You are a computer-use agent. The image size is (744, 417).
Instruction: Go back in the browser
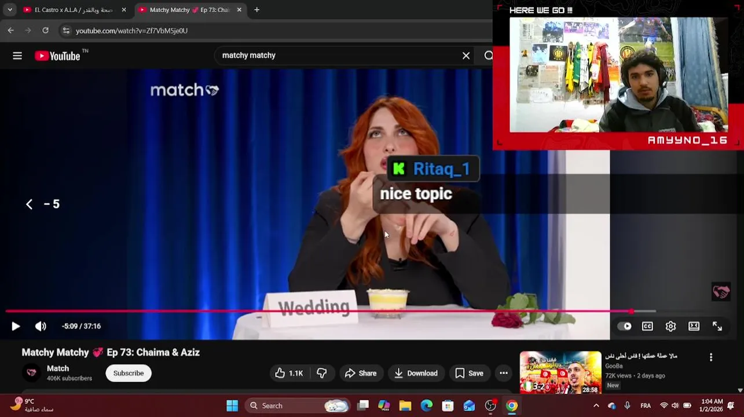[11, 31]
